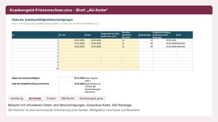Click Kalendertage value 26 in row 2
The height and width of the screenshot is (122, 218).
tap(146, 43)
